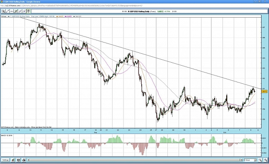Viewport: 269px width, 164px height.
Task: Select the horizontal line drawing tool
Action: 12,11
